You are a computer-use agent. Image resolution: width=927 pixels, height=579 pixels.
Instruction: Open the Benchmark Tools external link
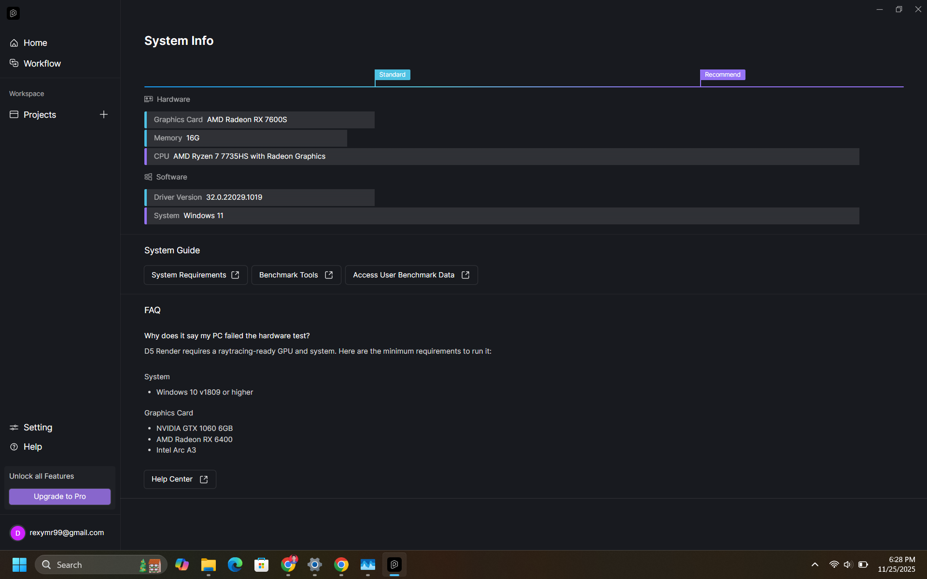(296, 275)
